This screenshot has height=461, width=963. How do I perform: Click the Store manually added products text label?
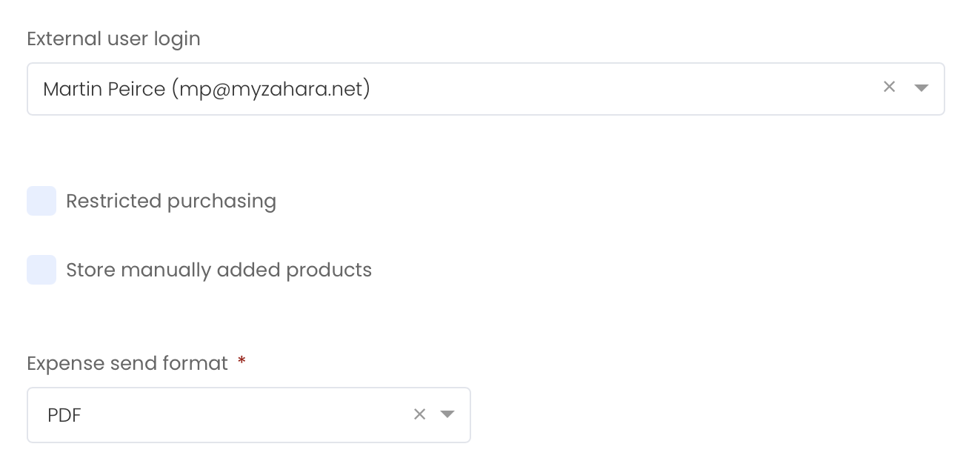(x=219, y=269)
